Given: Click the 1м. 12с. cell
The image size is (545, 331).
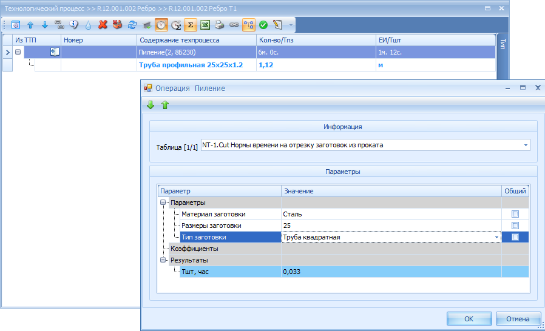Looking at the screenshot, I should click(436, 52).
